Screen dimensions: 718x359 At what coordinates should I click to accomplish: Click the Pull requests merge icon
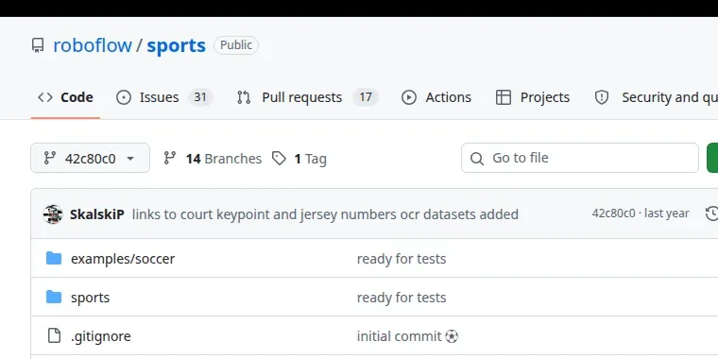(244, 97)
